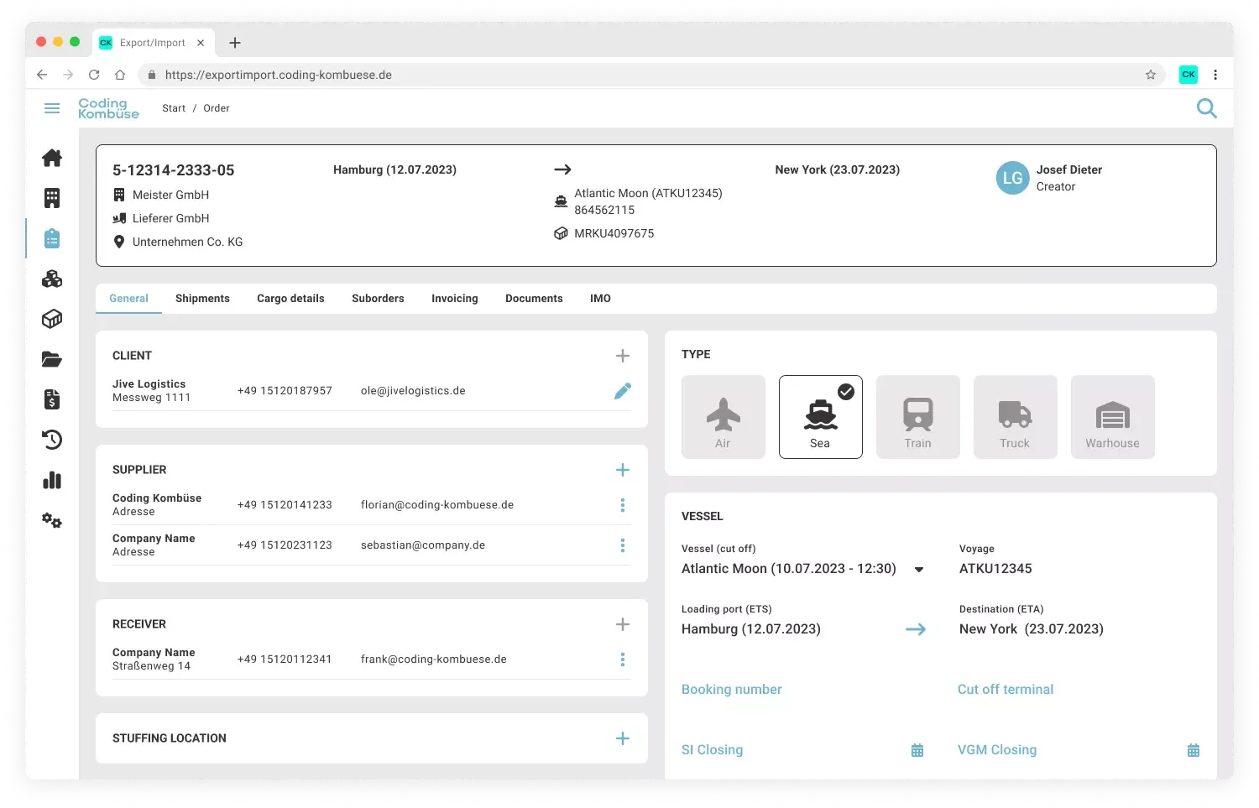This screenshot has height=808, width=1259.
Task: Expand the Vessel (cut off) dropdown
Action: pos(919,570)
